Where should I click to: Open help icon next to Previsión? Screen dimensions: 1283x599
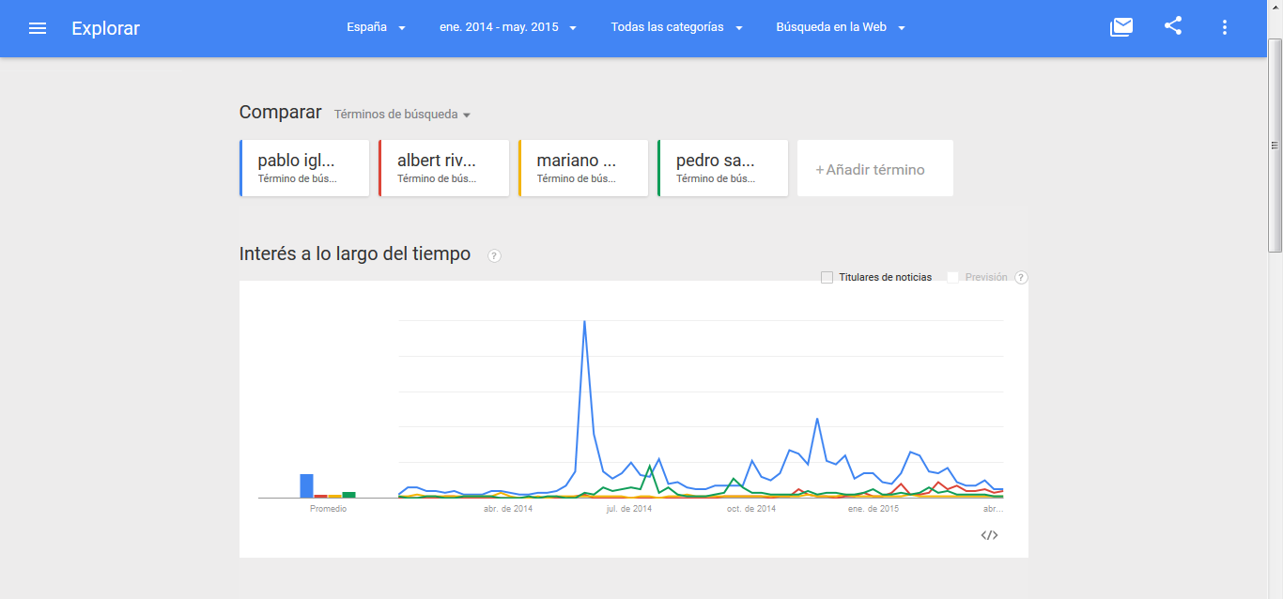tap(1022, 277)
